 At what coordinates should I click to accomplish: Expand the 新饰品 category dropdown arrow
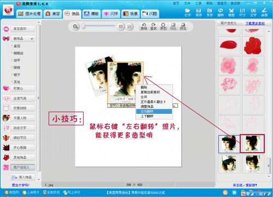pos(32,39)
